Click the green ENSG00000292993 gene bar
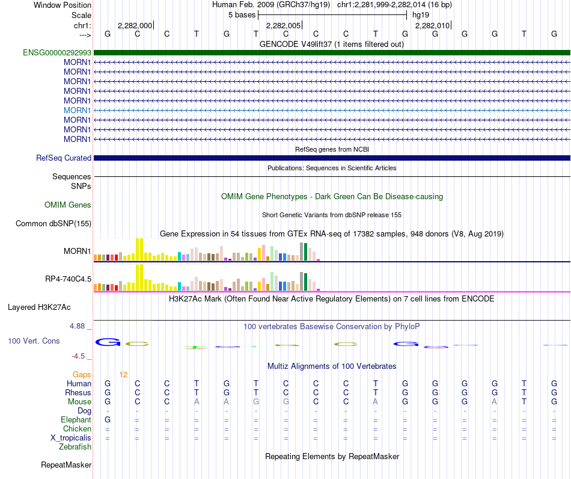This screenshot has width=571, height=479. [x=332, y=52]
